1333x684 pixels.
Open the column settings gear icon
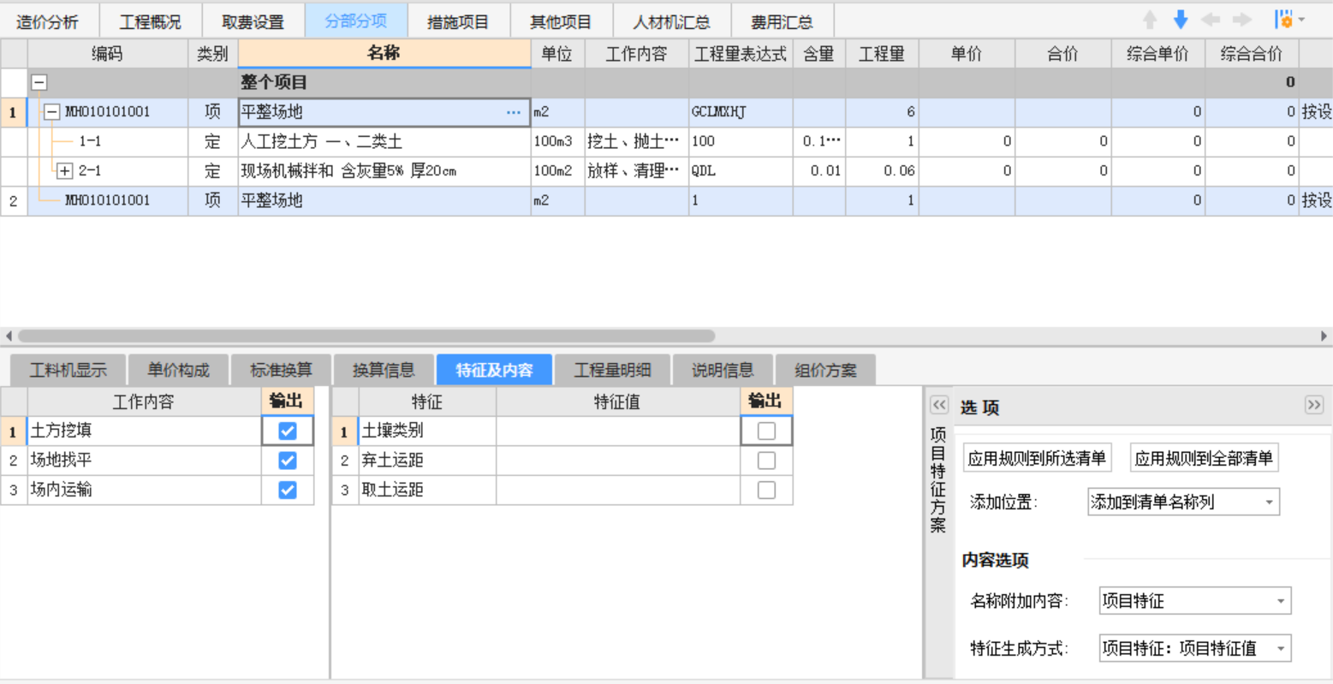(1285, 20)
